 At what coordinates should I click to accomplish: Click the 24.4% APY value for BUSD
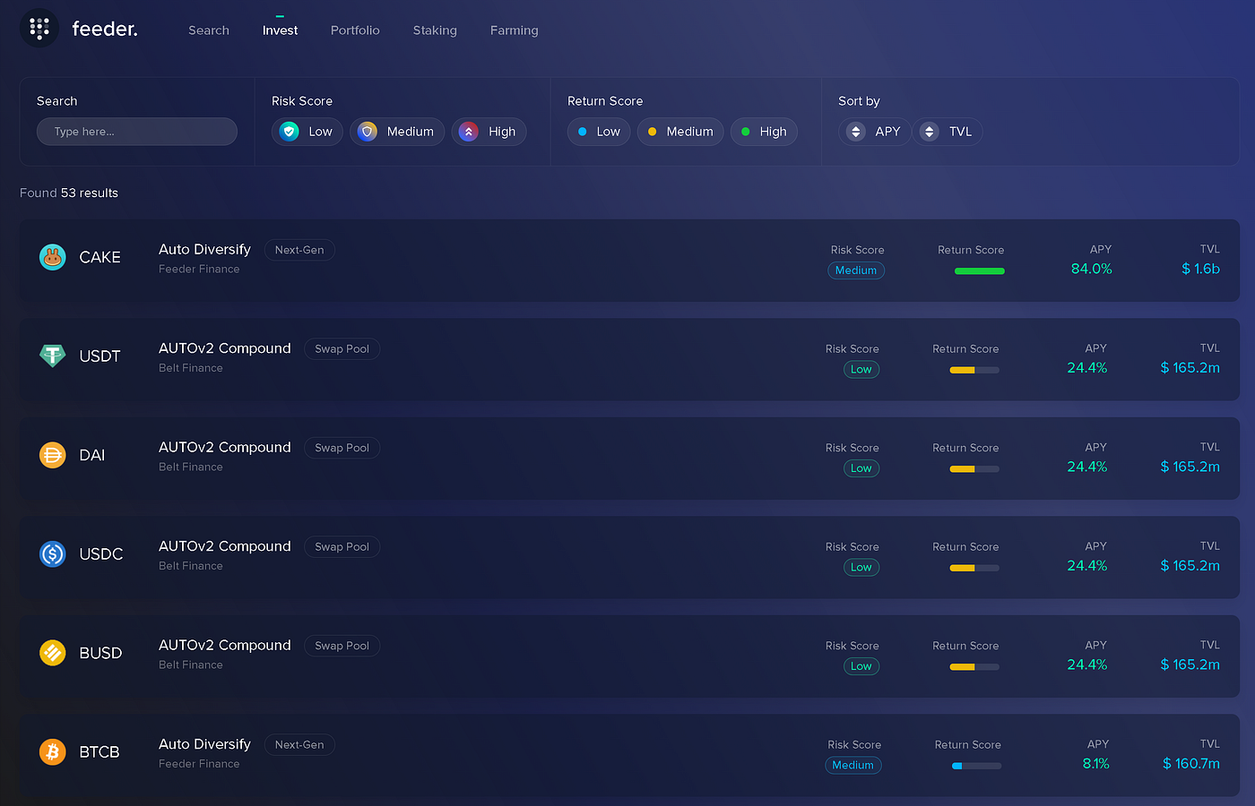pyautogui.click(x=1086, y=665)
